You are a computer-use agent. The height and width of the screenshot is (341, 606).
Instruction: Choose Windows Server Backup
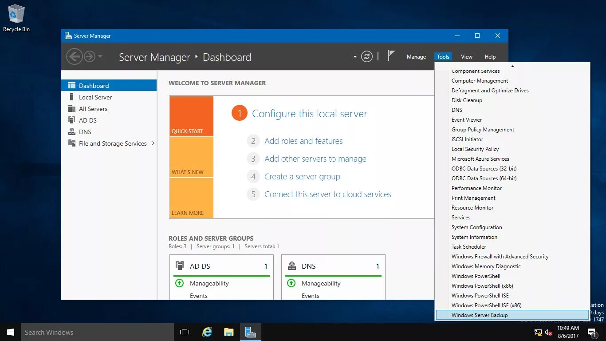point(512,315)
